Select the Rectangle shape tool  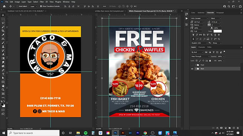click(3, 82)
